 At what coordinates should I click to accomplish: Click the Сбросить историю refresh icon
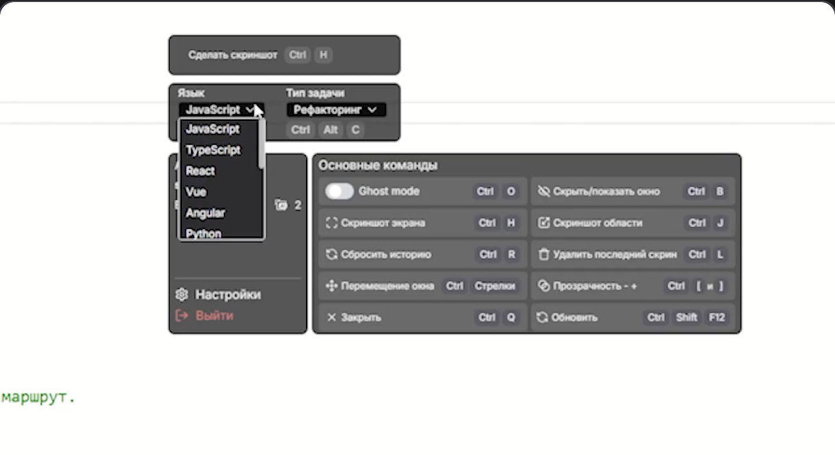pyautogui.click(x=332, y=254)
